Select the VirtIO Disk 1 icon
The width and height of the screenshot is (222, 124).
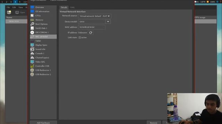[32, 28]
